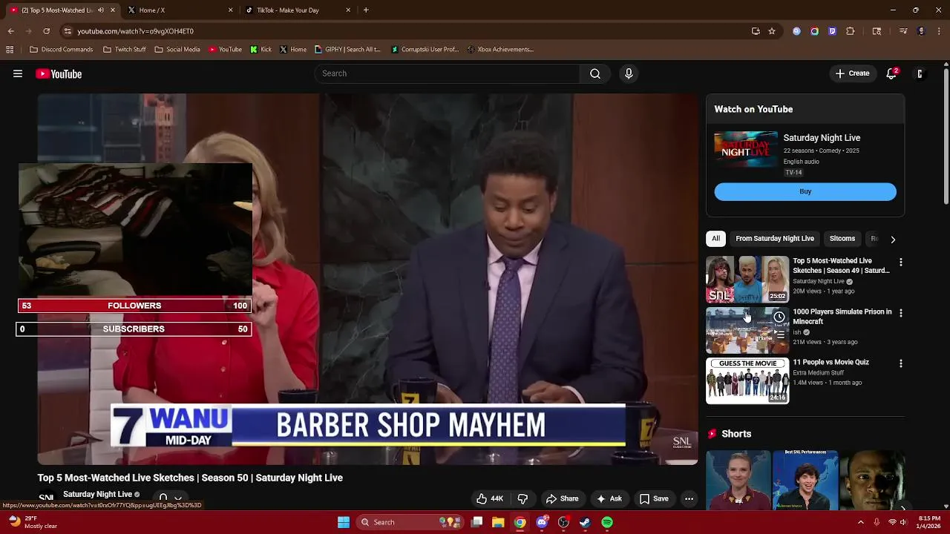Go back to previous page
This screenshot has width=950, height=534.
coord(10,31)
